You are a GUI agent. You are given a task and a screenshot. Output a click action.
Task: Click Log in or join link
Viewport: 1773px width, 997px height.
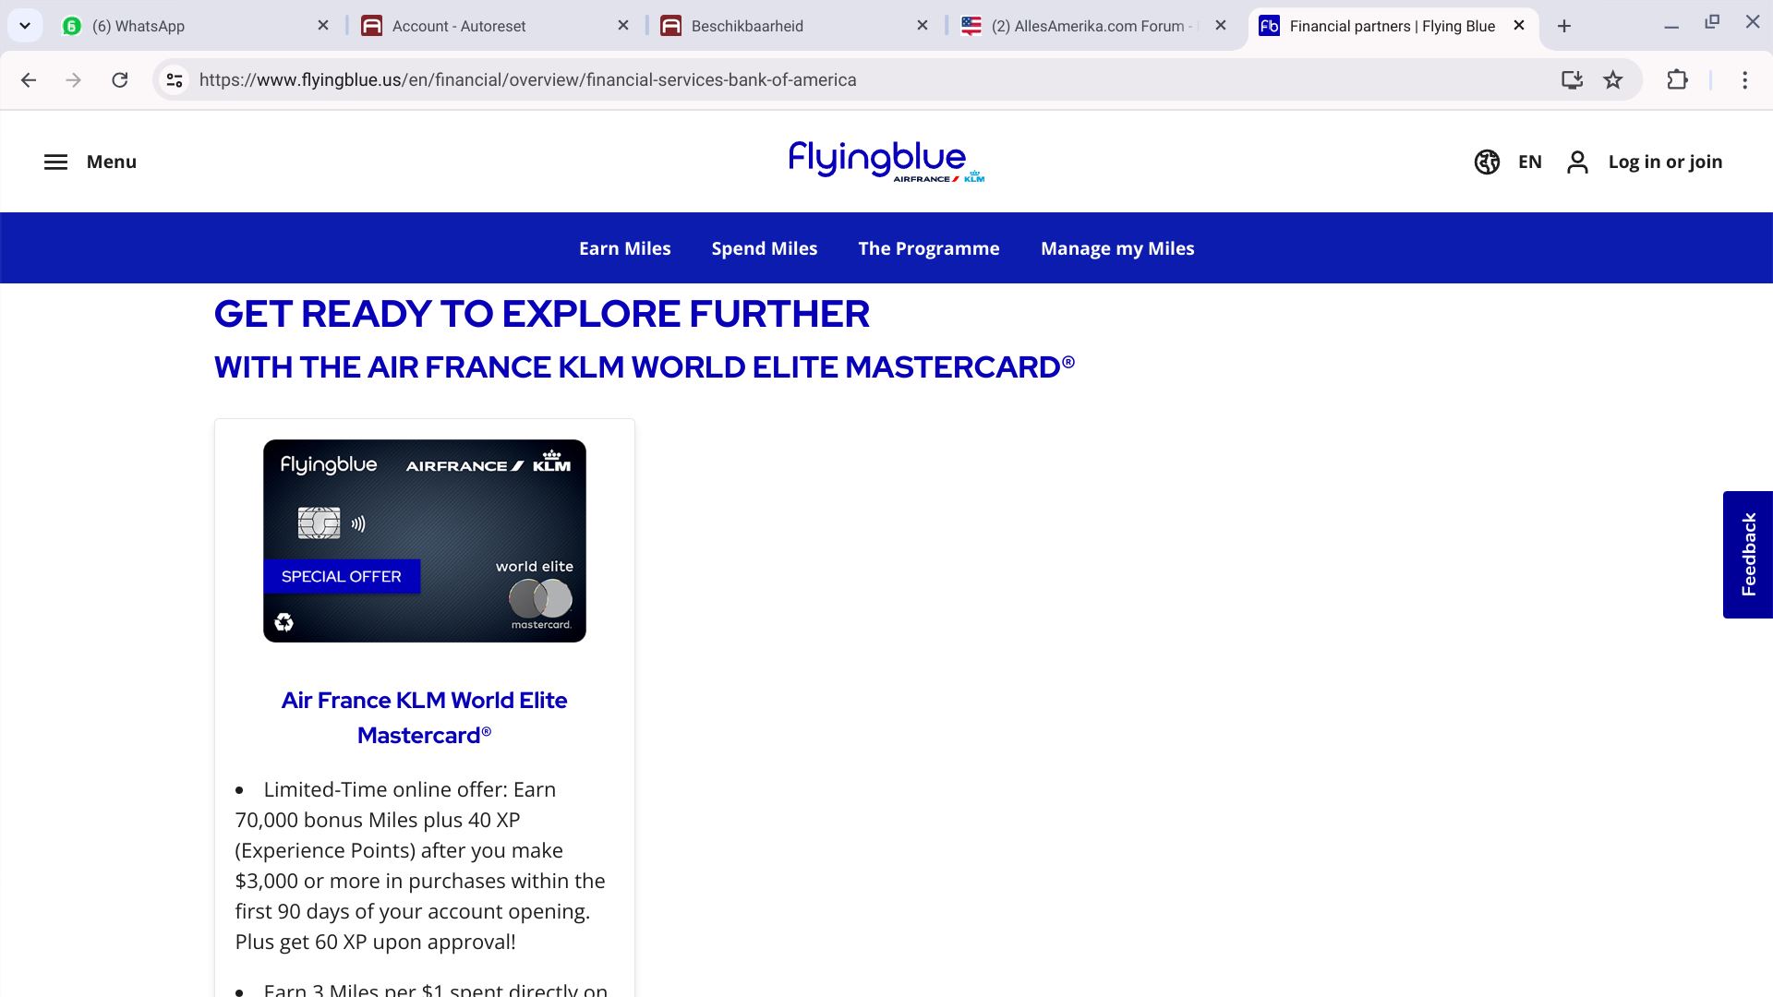click(1664, 162)
